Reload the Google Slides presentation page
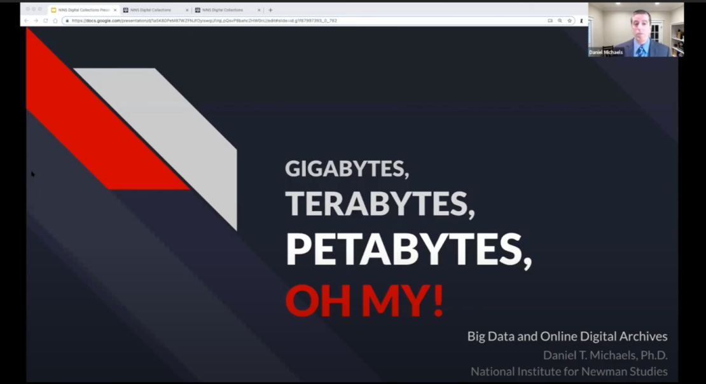 [46, 20]
